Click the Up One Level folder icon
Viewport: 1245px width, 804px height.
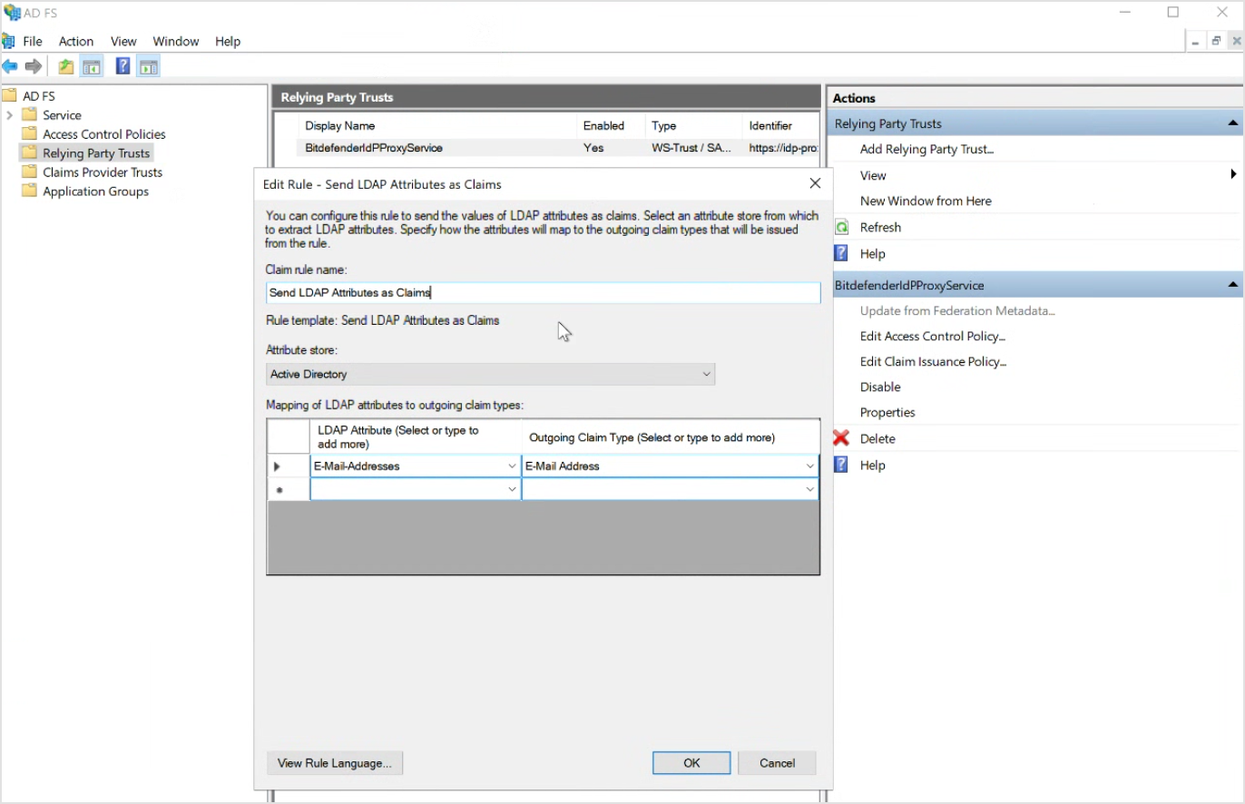tap(65, 66)
